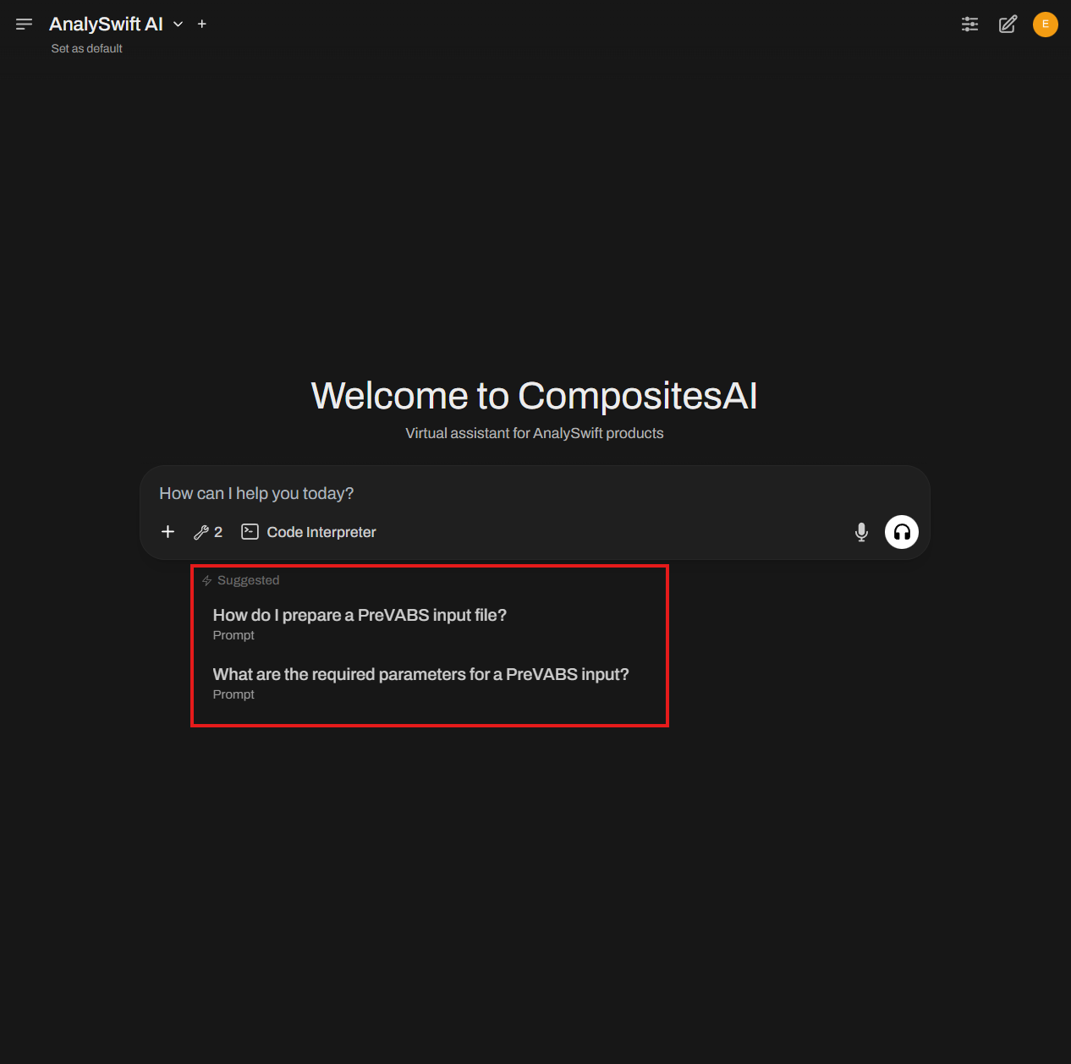This screenshot has height=1064, width=1071.
Task: Click the 'Set as default' link
Action: [x=86, y=48]
